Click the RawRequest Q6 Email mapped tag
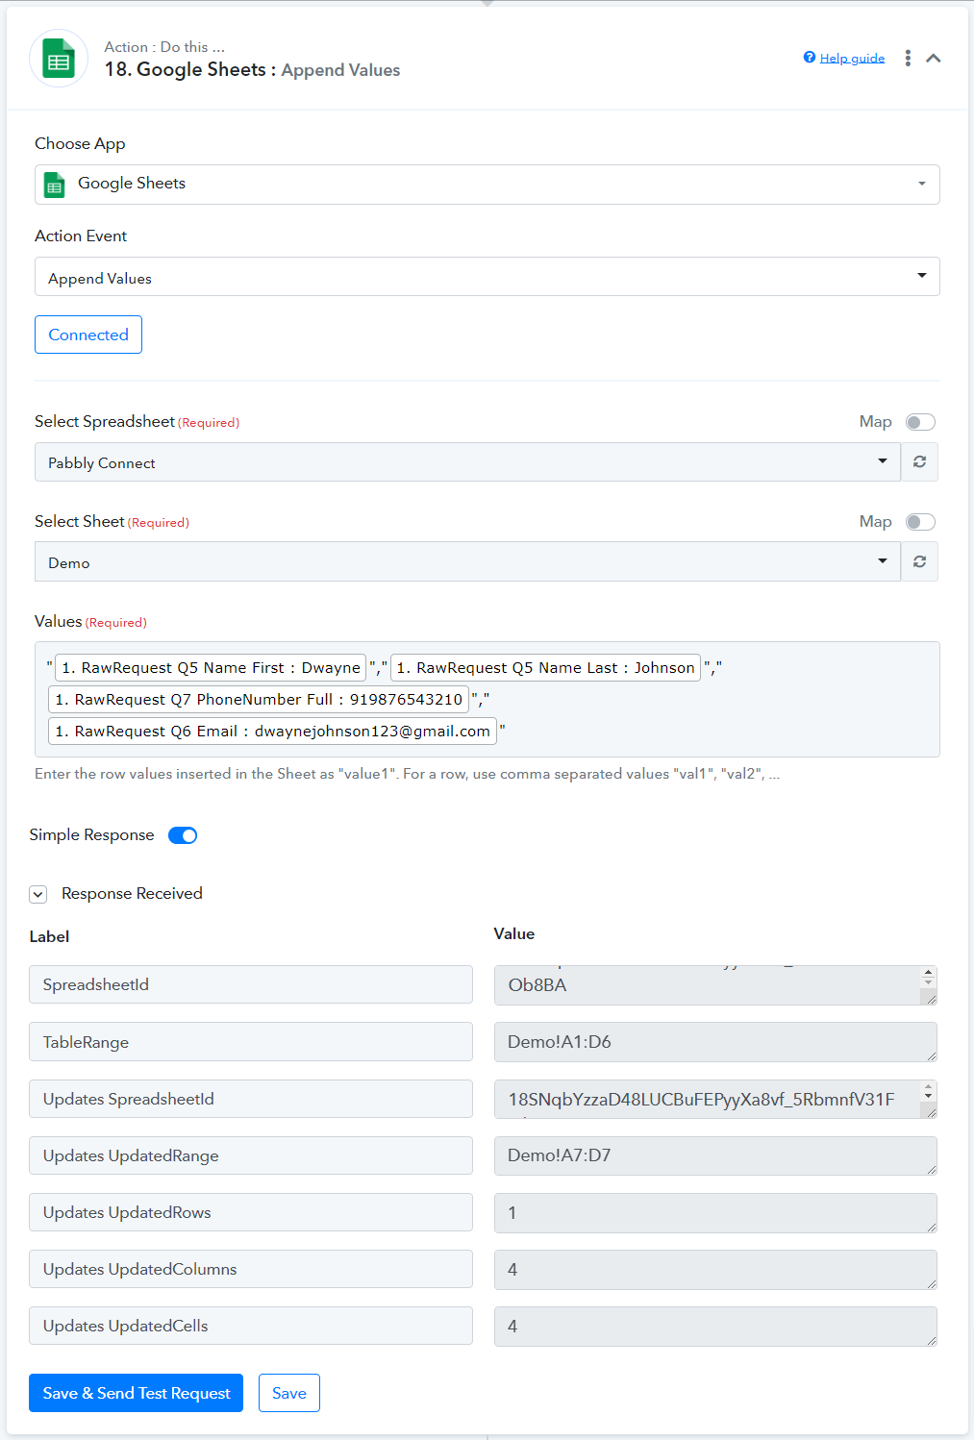974x1440 pixels. [x=273, y=732]
